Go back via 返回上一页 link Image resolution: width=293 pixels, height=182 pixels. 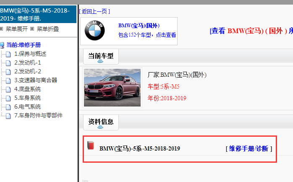point(94,11)
